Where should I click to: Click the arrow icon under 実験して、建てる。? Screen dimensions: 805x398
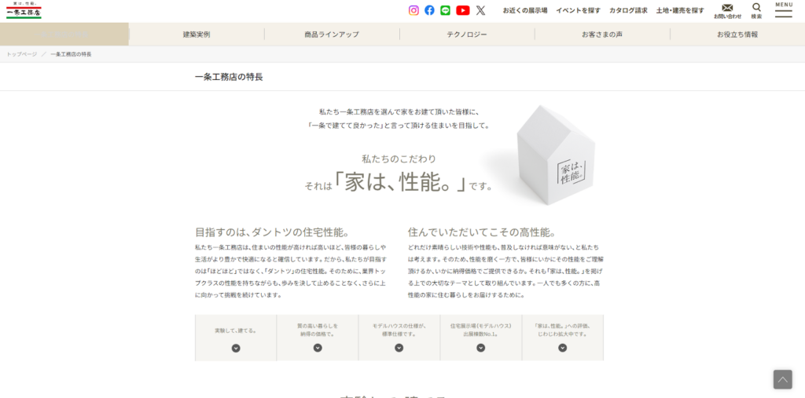coord(236,349)
